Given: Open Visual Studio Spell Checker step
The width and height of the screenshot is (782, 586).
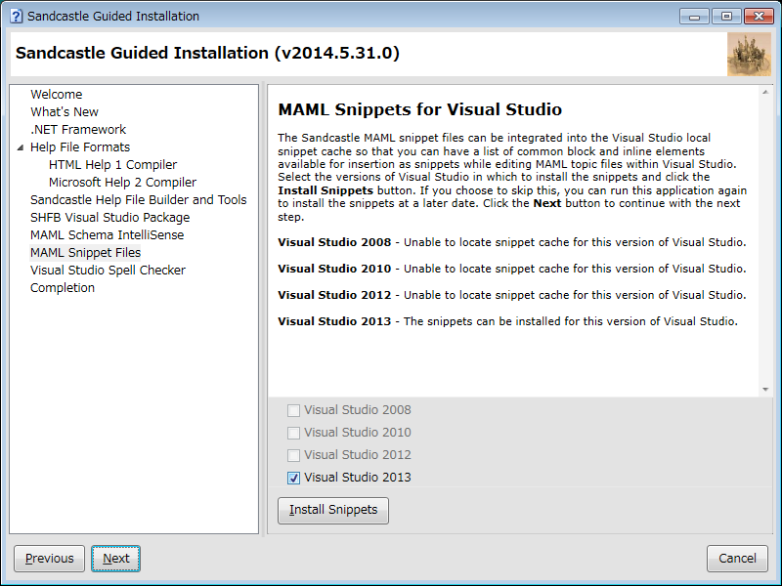Looking at the screenshot, I should (108, 271).
